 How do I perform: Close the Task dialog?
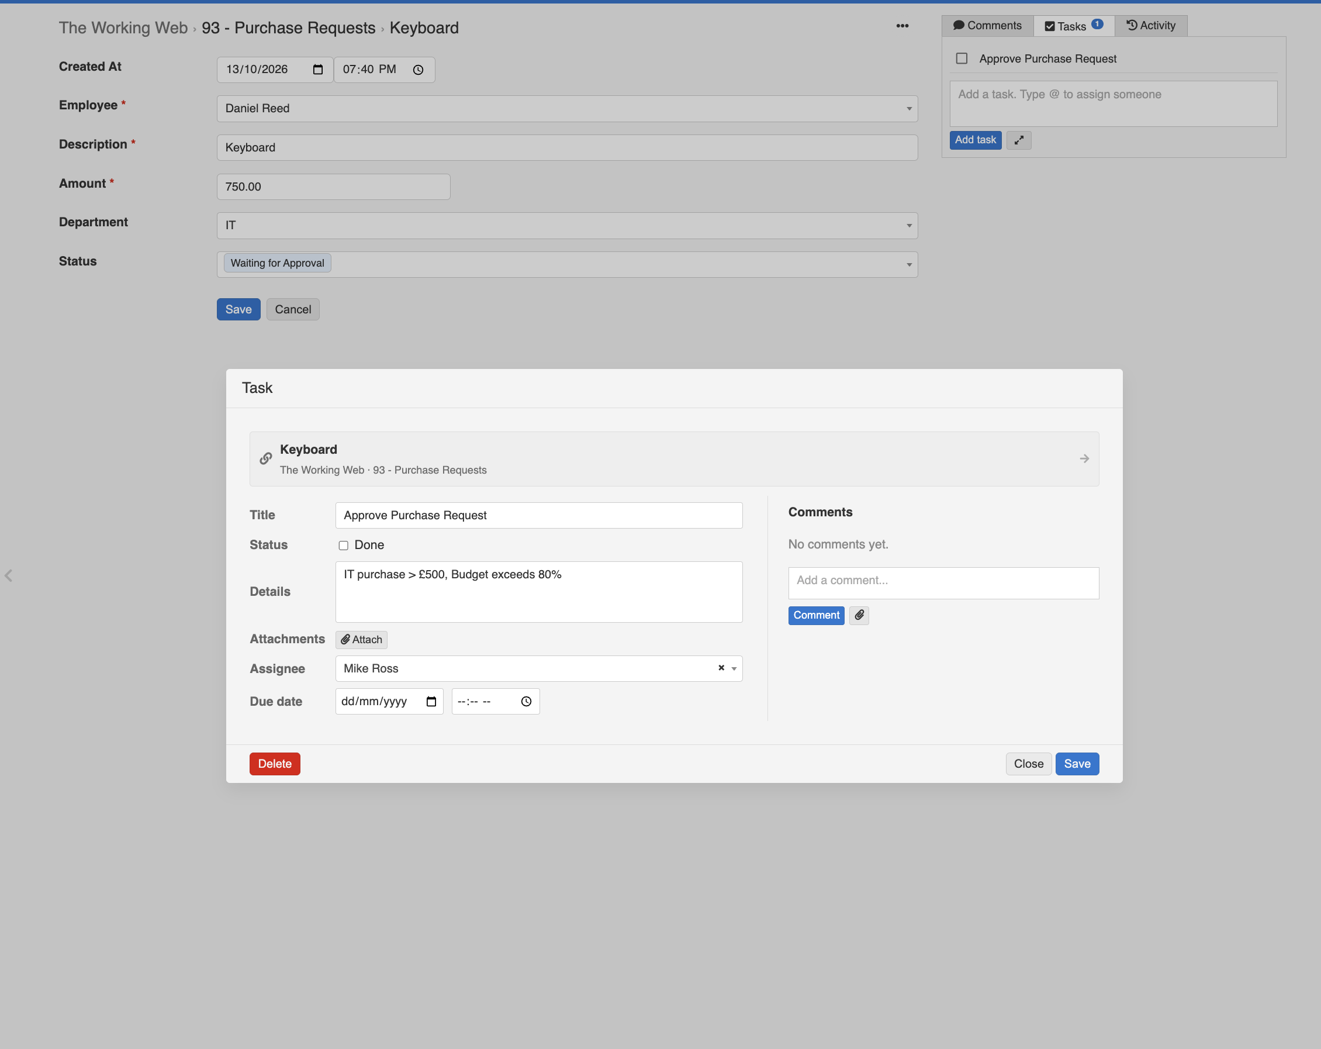click(x=1028, y=763)
